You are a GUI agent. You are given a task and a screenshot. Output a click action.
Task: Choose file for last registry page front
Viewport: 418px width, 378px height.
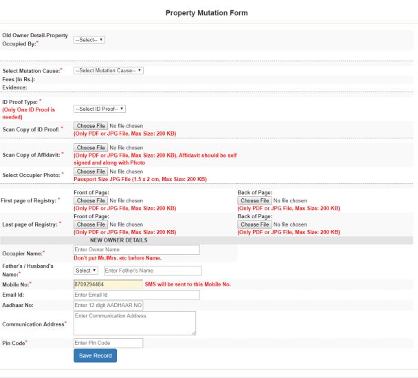coord(91,224)
